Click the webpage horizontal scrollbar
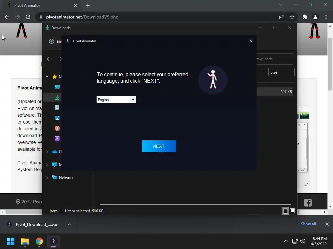This screenshot has height=249, width=333. 24,212
